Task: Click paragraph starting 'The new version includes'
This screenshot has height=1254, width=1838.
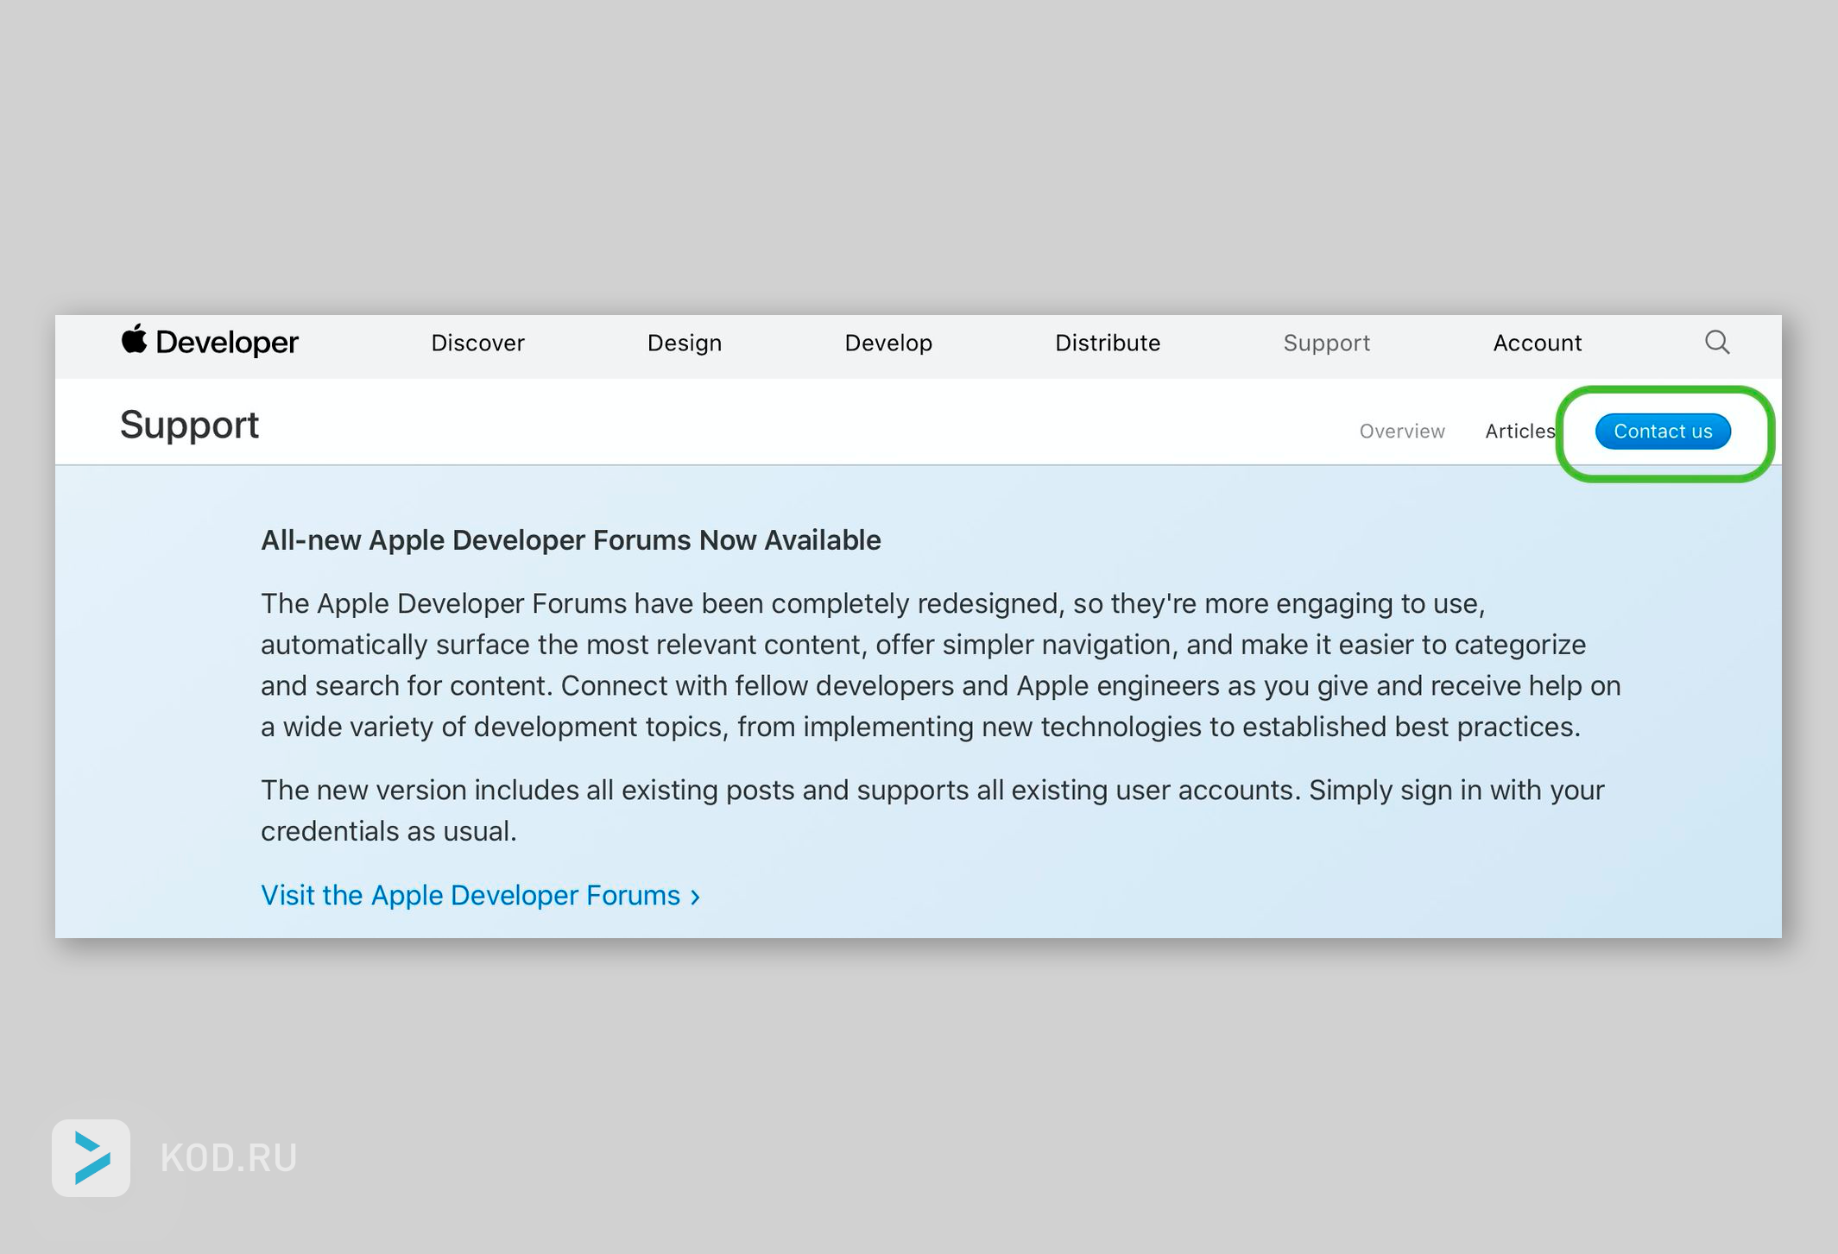Action: click(x=933, y=810)
